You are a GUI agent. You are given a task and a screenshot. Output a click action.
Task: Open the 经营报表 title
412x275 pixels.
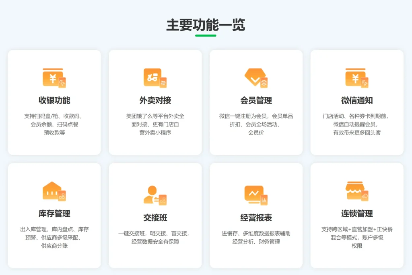(256, 218)
